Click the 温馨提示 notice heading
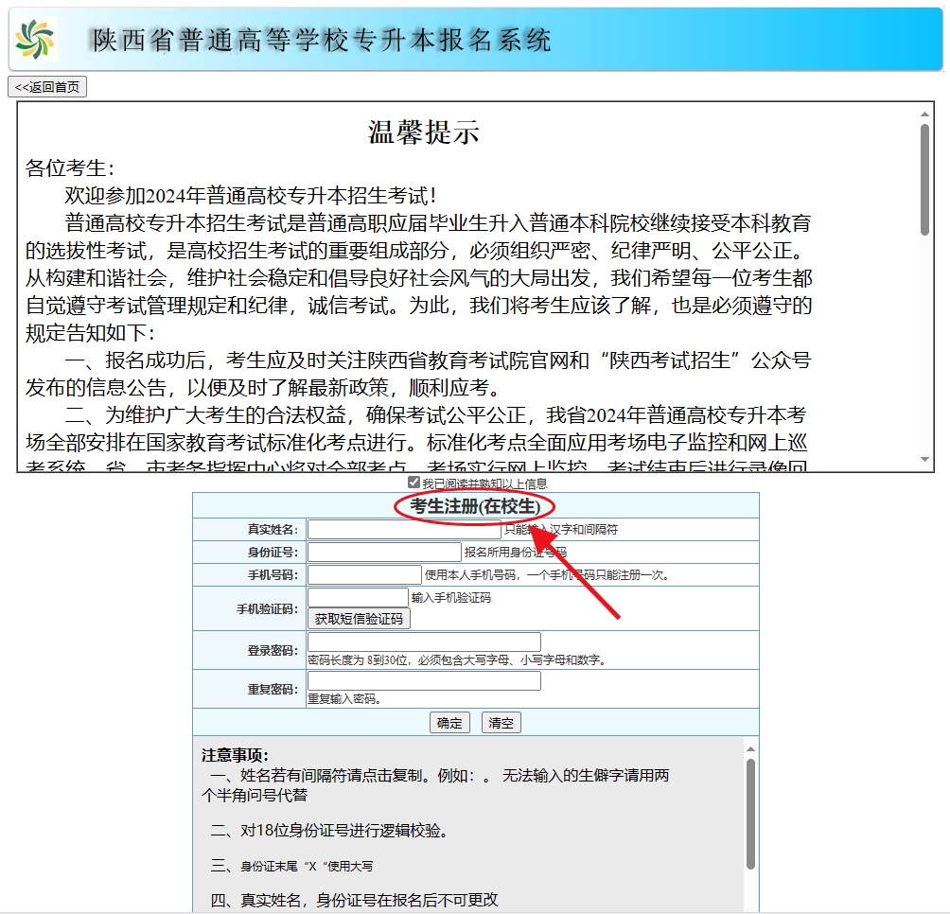The image size is (950, 914). click(424, 133)
